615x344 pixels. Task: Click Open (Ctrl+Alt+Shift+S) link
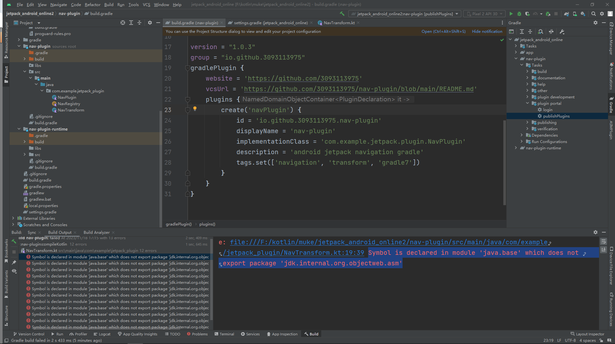coord(443,31)
